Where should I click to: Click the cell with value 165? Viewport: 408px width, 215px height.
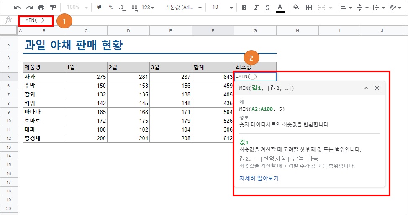[86, 112]
